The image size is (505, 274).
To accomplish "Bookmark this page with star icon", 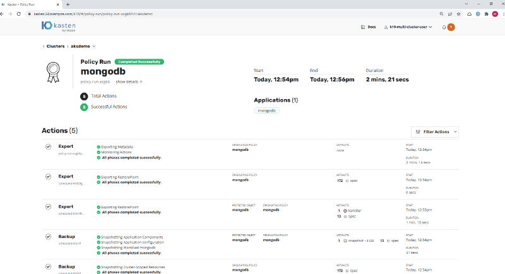I will point(459,14).
